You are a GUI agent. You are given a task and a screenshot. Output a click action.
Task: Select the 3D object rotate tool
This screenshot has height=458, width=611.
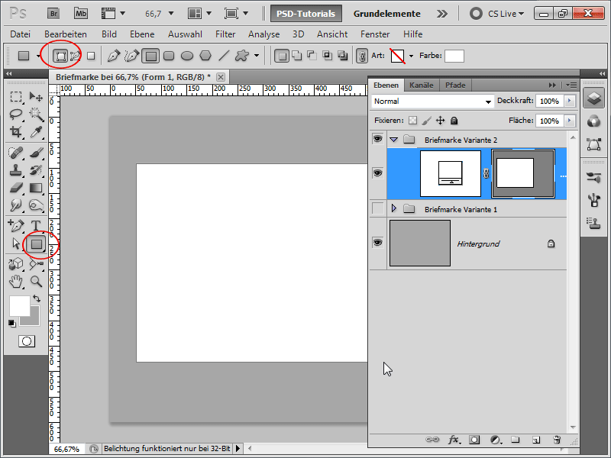pos(15,264)
